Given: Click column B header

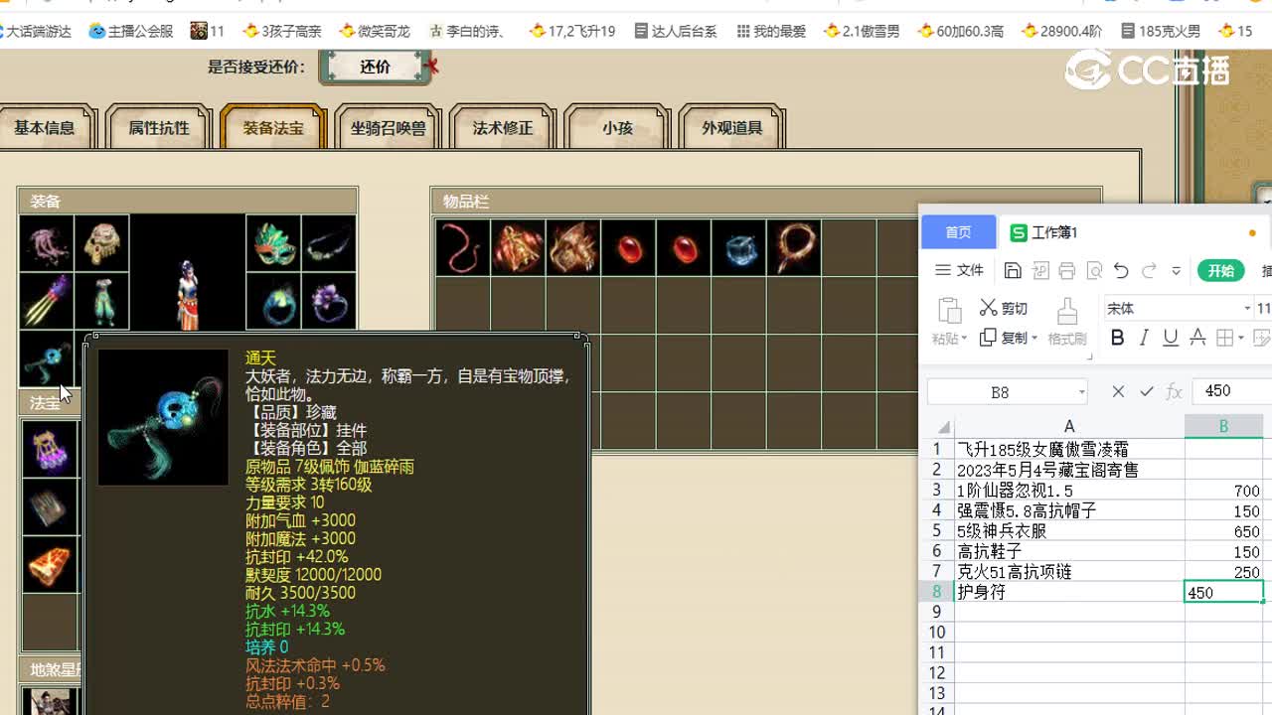Looking at the screenshot, I should [1223, 426].
